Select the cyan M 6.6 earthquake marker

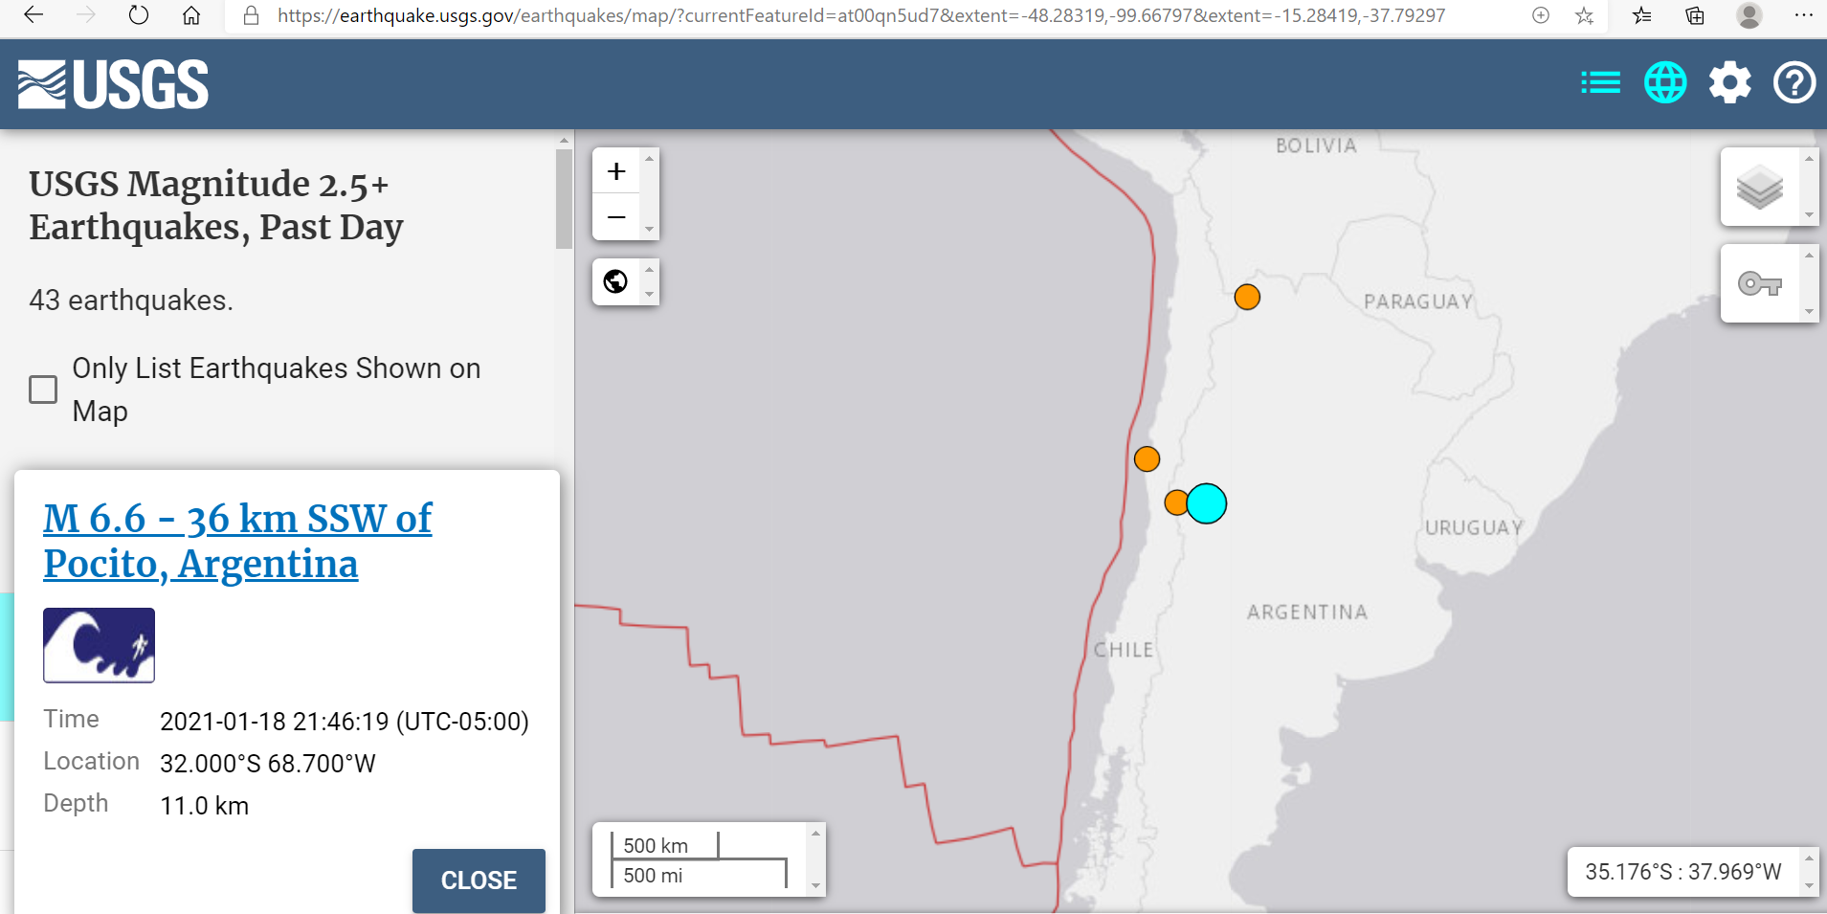click(1207, 503)
